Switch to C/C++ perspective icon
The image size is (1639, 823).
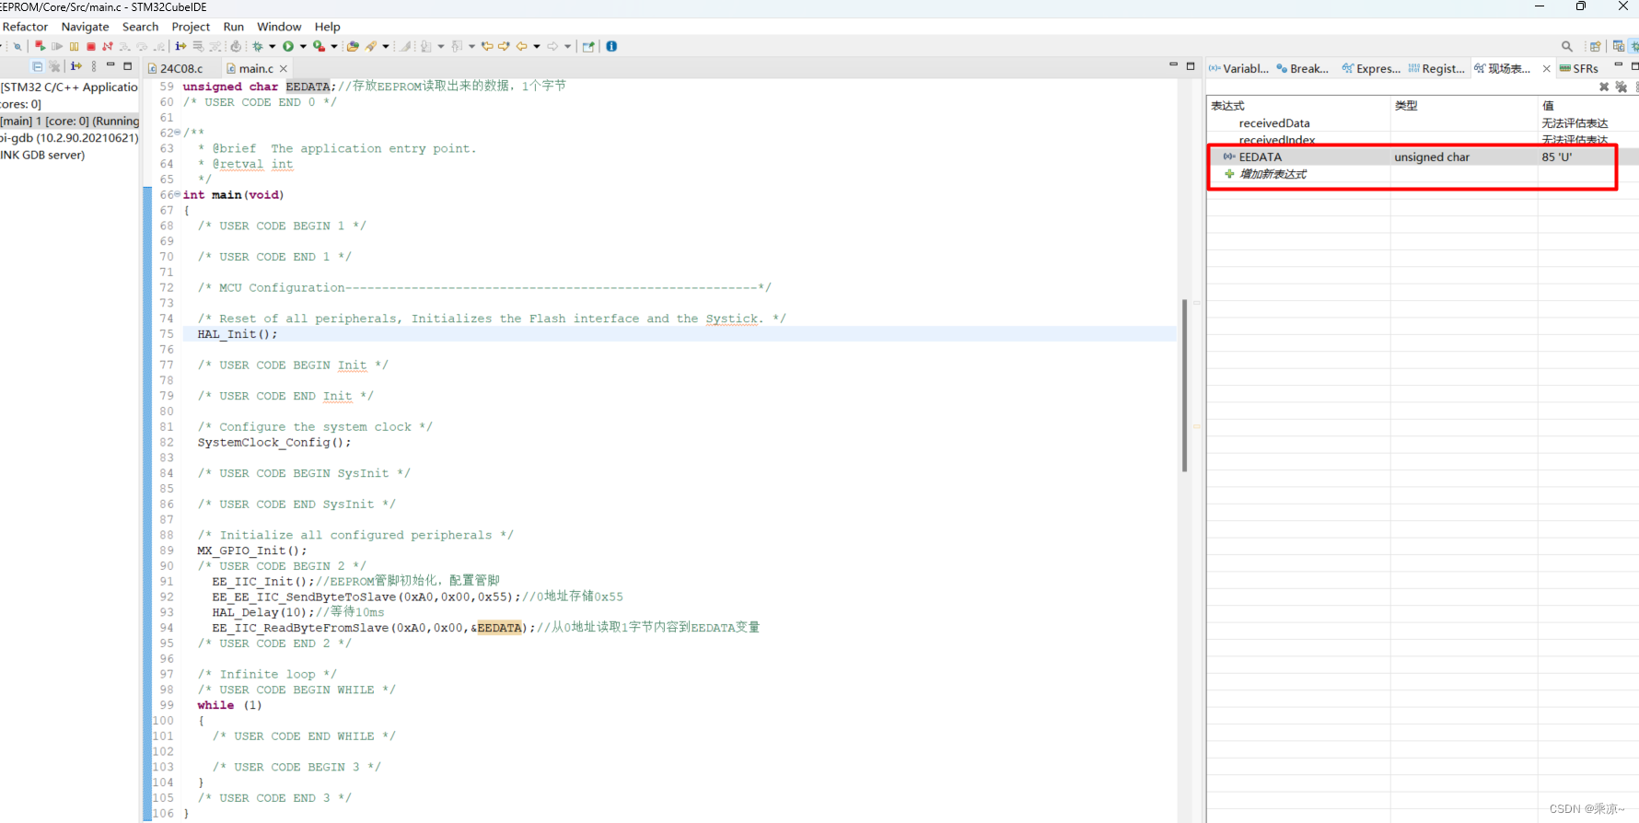[1619, 46]
